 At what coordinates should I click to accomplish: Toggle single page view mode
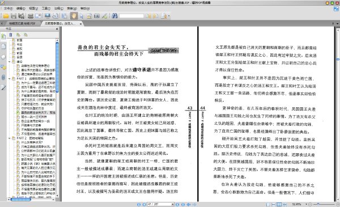click(268, 204)
